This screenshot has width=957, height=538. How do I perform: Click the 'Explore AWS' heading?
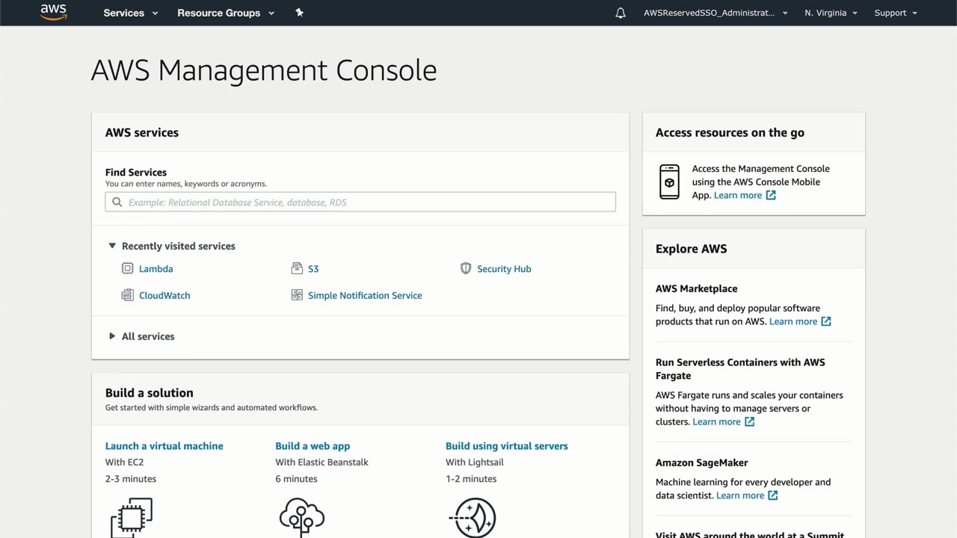pyautogui.click(x=691, y=249)
